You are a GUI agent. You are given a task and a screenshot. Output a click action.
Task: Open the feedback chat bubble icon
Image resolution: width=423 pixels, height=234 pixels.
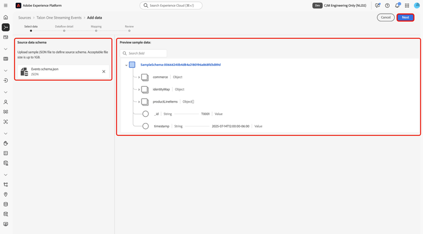point(377,6)
